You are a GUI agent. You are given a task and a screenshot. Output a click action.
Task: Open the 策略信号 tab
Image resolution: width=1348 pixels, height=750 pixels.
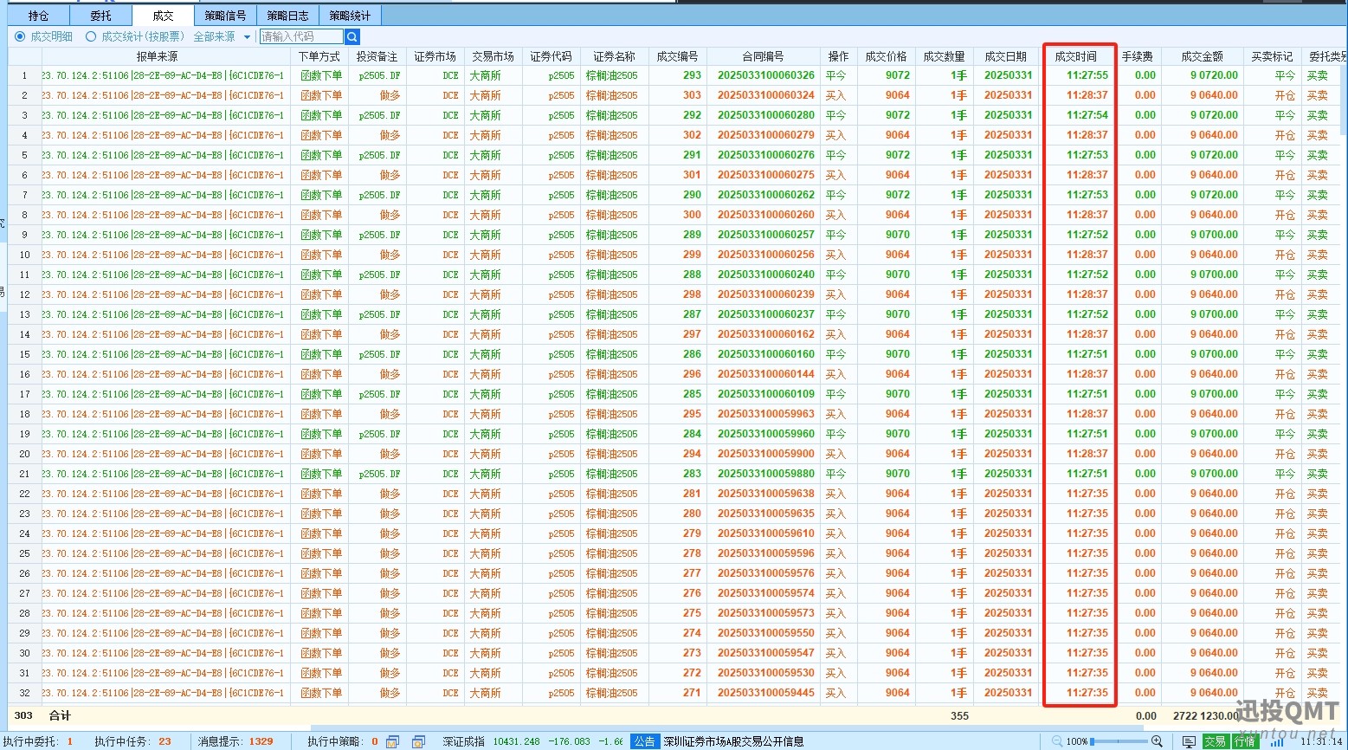[x=225, y=16]
